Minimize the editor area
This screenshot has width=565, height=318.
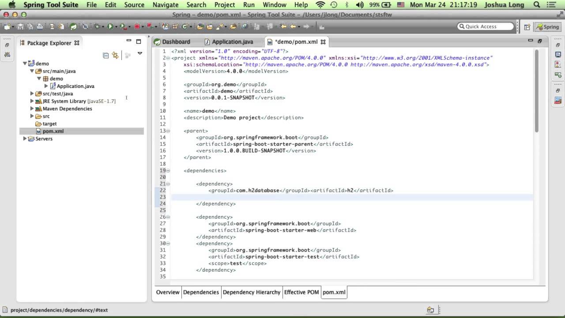[x=530, y=41]
